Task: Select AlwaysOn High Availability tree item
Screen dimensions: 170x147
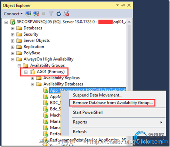Action: (48, 59)
